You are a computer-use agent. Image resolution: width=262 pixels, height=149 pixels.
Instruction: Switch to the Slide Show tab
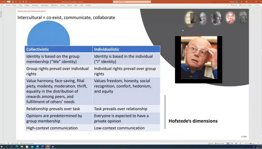click(x=54, y=5)
